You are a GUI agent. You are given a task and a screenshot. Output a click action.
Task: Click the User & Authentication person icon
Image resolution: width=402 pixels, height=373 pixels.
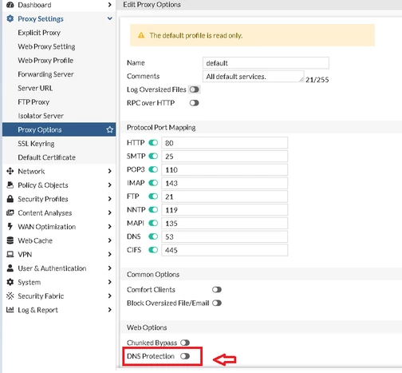pos(10,268)
